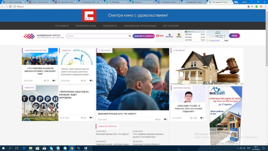Bookmark this page with the star icon

pyautogui.click(x=252, y=7)
